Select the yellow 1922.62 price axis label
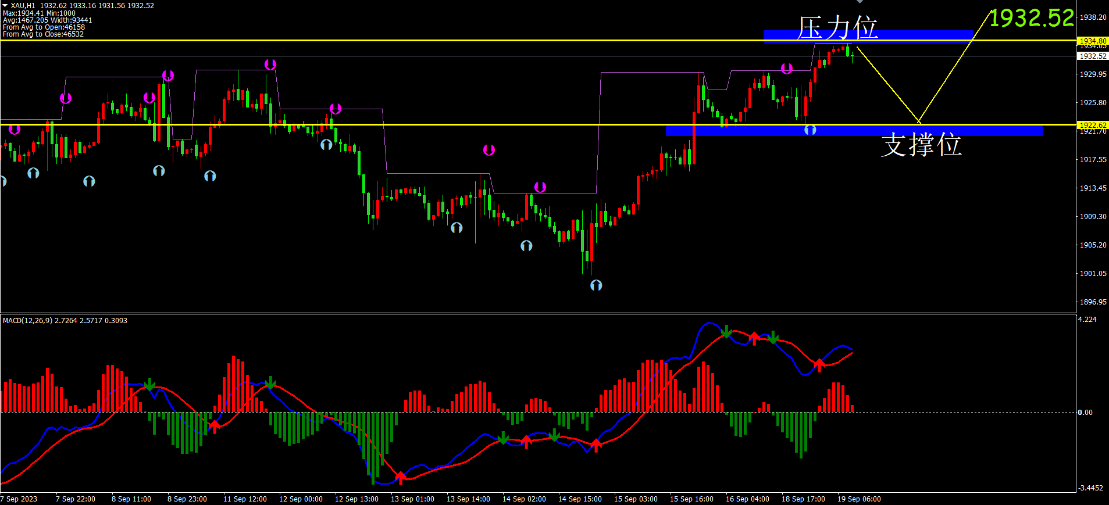Screen dimensions: 1109x505 (x=1093, y=125)
